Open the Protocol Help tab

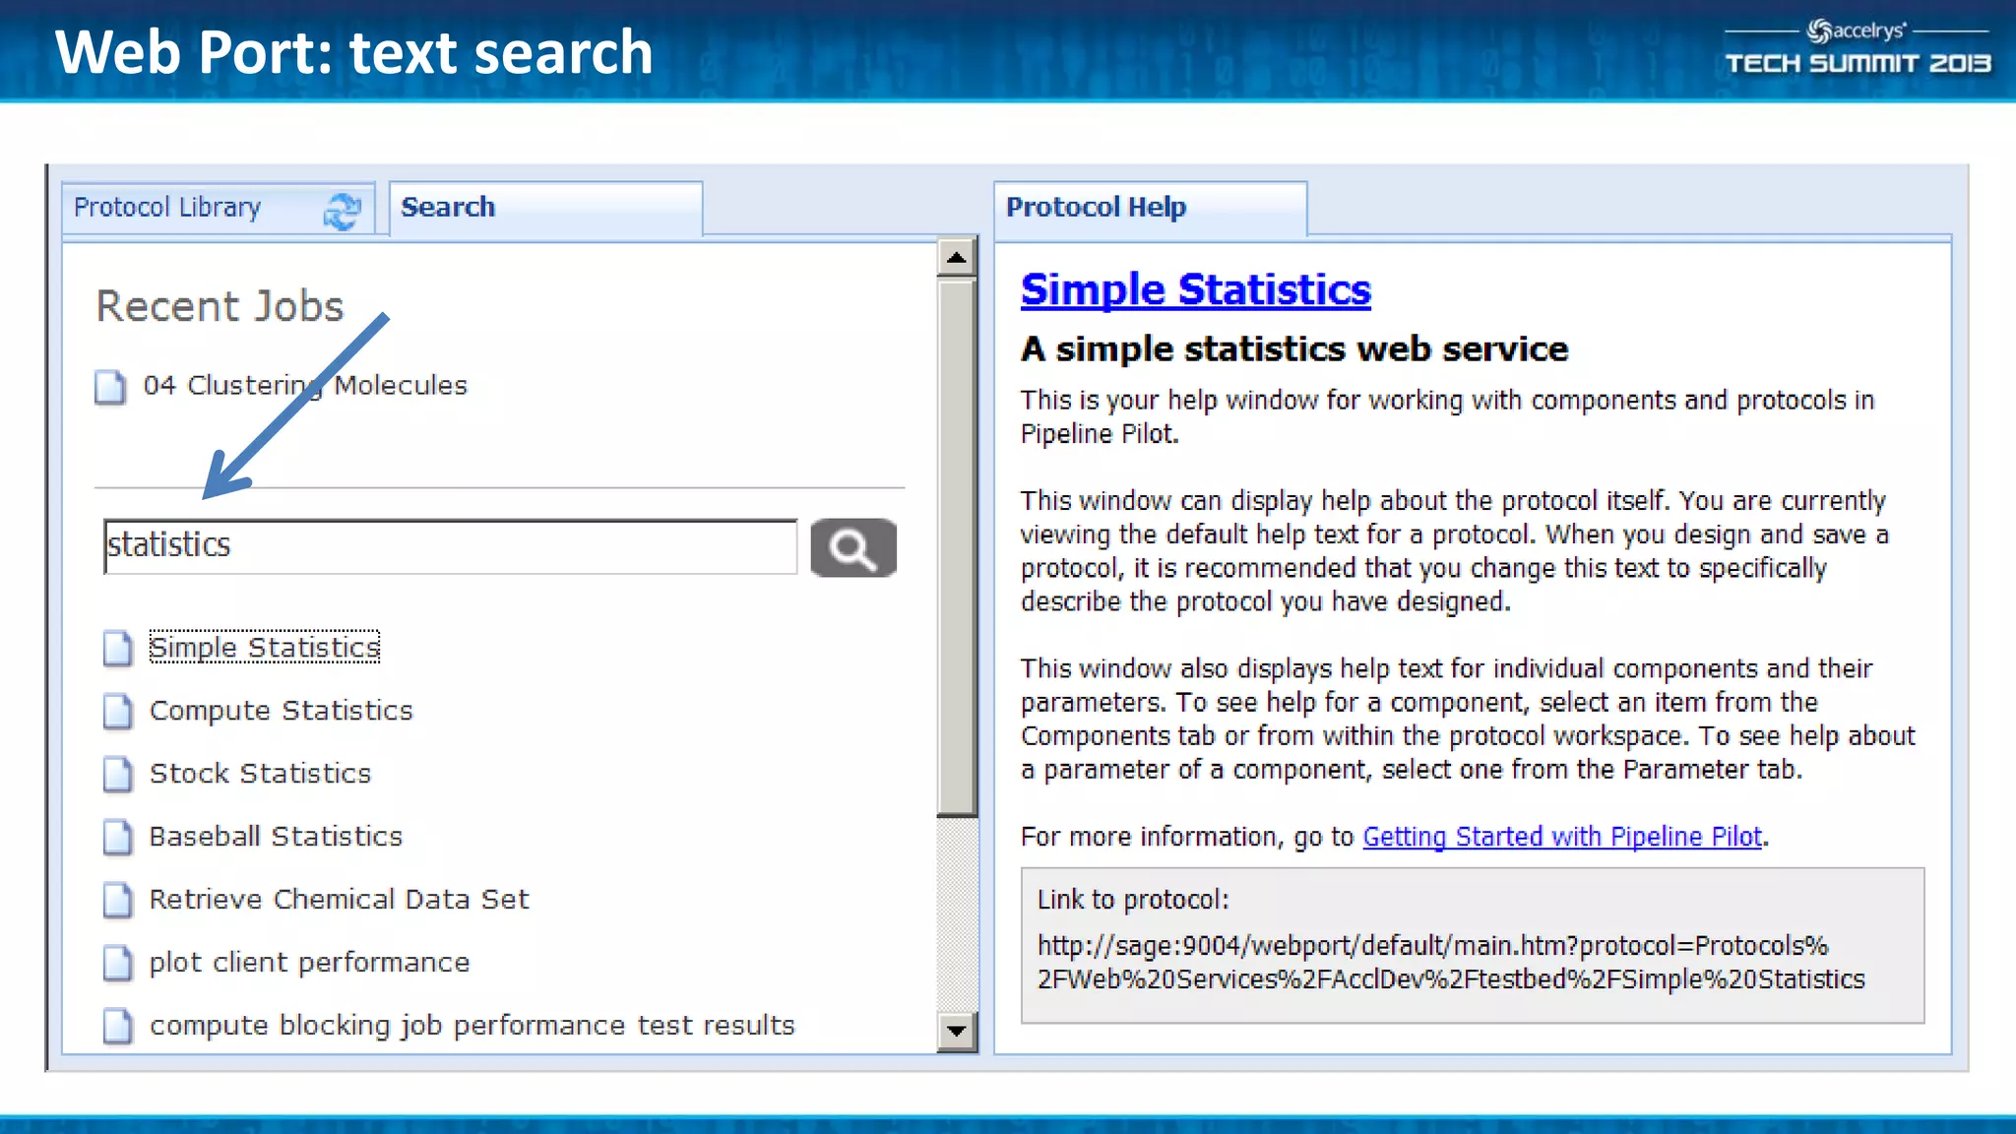pyautogui.click(x=1150, y=208)
